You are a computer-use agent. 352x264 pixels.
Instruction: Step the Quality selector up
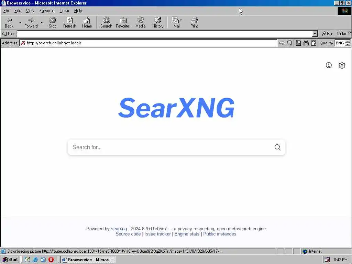[348, 41]
